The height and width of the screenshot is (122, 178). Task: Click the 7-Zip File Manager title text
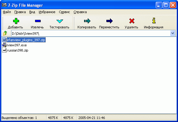[25, 5]
